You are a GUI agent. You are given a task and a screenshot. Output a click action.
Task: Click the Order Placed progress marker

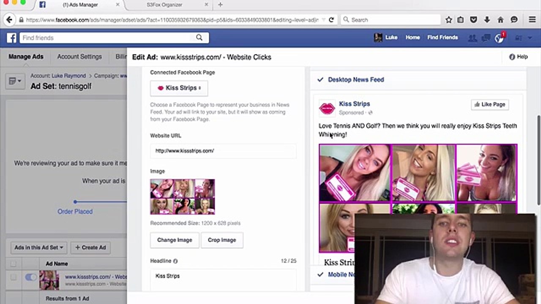[75, 202]
